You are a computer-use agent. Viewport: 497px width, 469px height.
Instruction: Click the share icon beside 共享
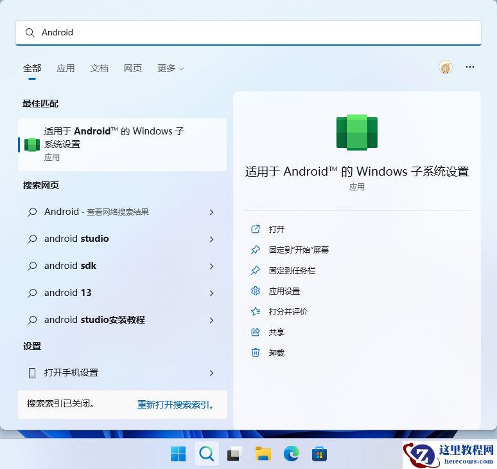coord(255,332)
